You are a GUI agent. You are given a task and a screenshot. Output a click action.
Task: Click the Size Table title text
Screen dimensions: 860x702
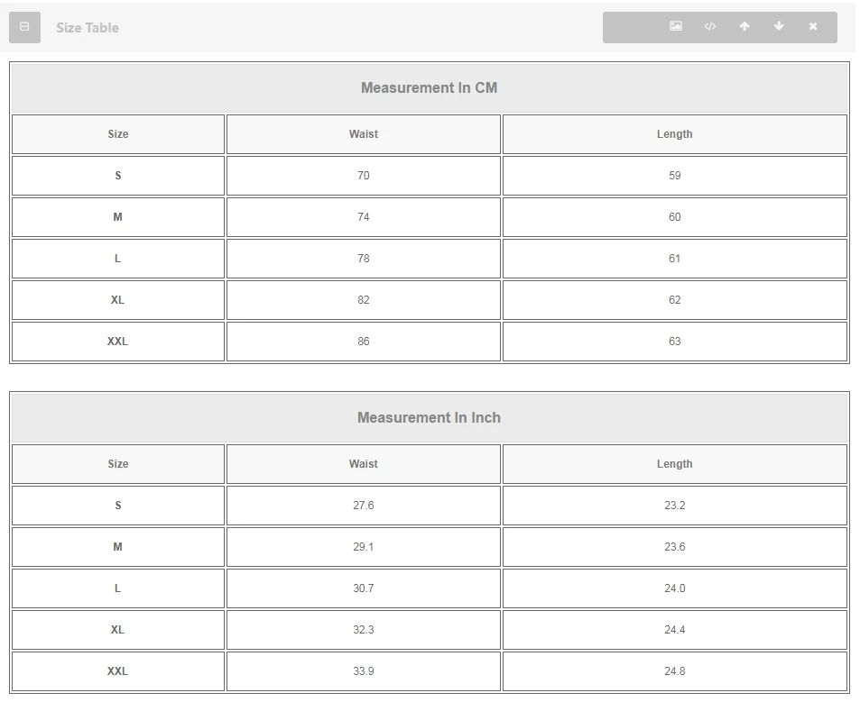click(x=88, y=28)
